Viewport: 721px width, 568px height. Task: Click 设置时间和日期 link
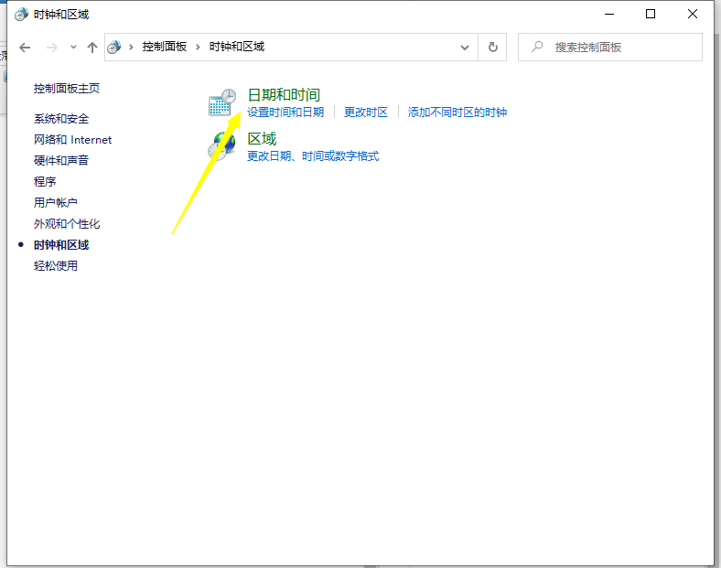[x=285, y=113]
